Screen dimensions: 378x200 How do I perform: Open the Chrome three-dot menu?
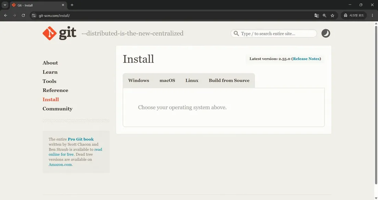(372, 15)
